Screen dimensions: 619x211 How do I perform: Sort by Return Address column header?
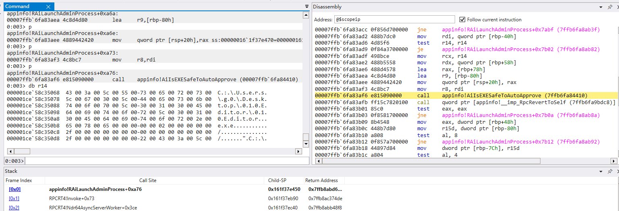tap(321, 180)
